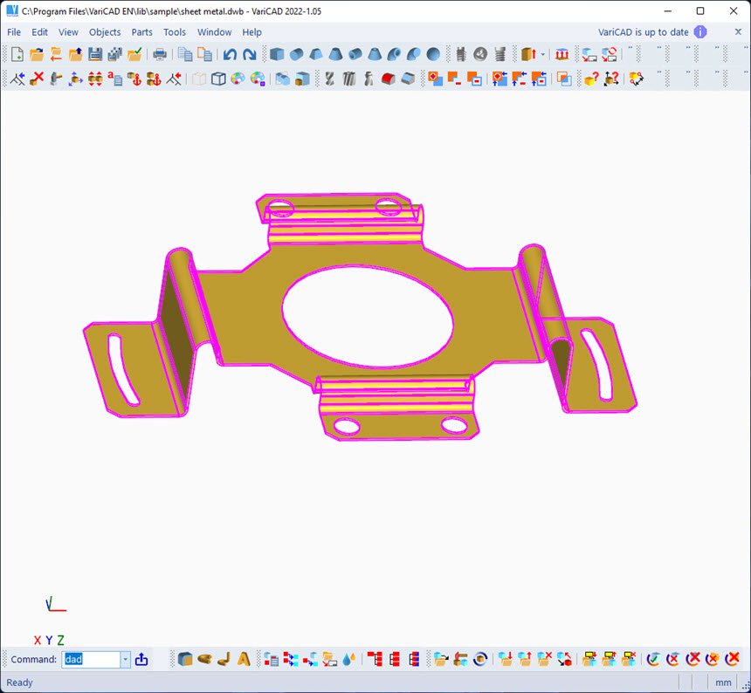Click the share/export arrow beside Command box
Viewport: 751px width, 693px height.
pyautogui.click(x=141, y=659)
